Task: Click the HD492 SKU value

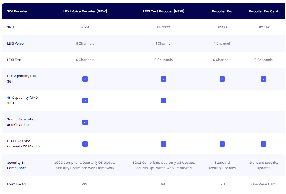Action: (x=222, y=27)
